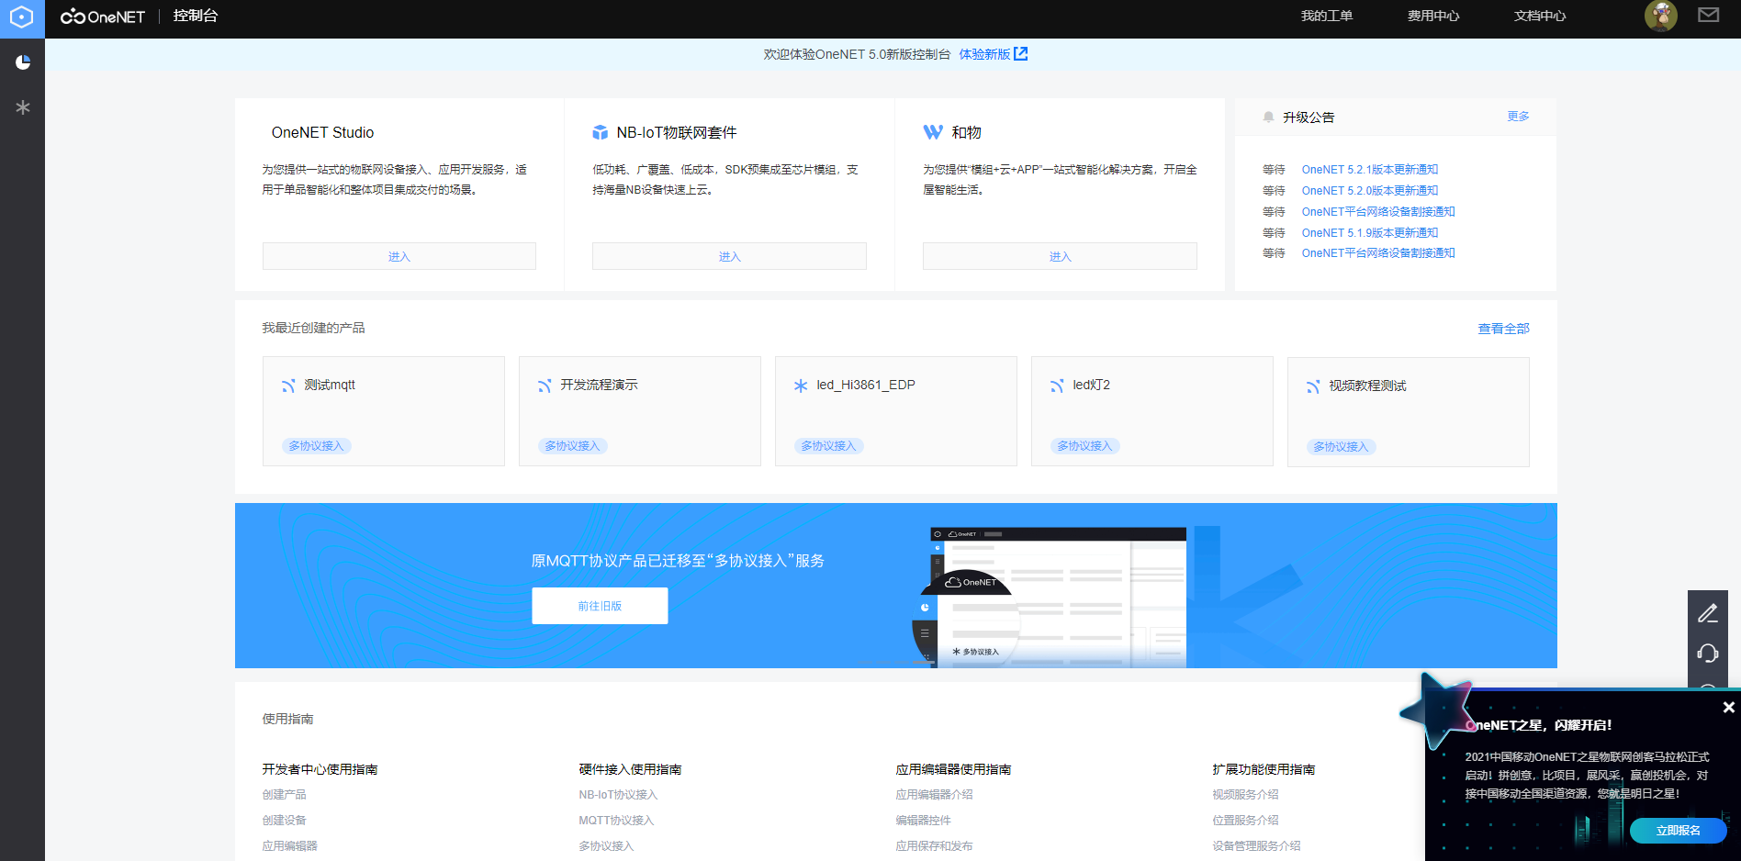This screenshot has width=1741, height=861.
Task: Click the hexagon logo icon in sidebar
Action: pyautogui.click(x=22, y=17)
